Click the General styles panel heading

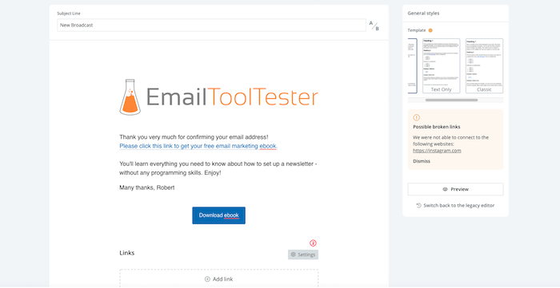[423, 14]
